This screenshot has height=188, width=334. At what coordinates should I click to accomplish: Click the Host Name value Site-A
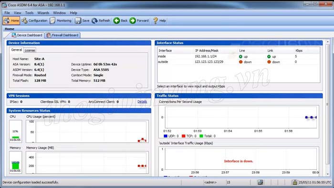tap(40, 59)
